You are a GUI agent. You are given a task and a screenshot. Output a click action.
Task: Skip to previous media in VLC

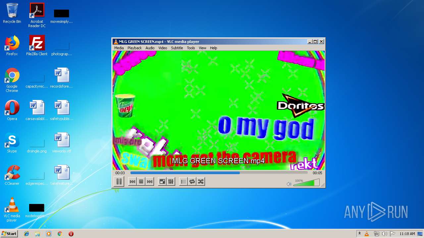coord(132,181)
